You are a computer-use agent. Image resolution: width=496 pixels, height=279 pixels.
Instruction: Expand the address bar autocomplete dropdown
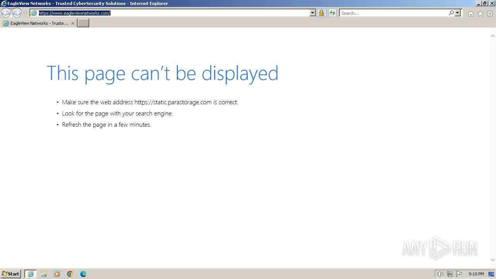(x=313, y=13)
